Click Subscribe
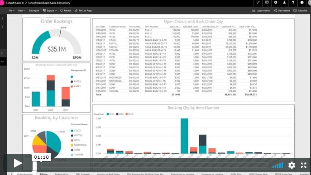This screenshot has height=175, width=311. (300, 10)
